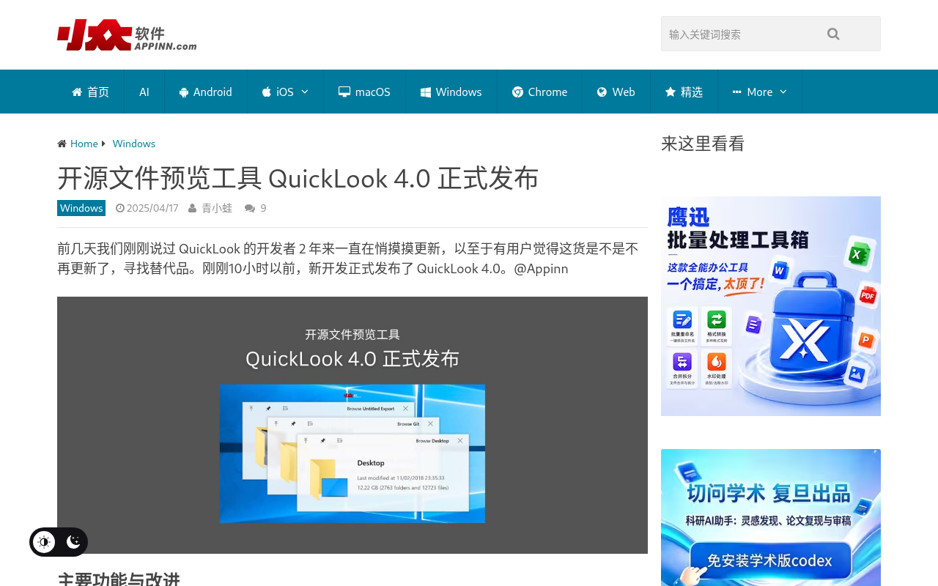Click the publish date 2025/04/17
This screenshot has width=938, height=586.
pyautogui.click(x=152, y=208)
